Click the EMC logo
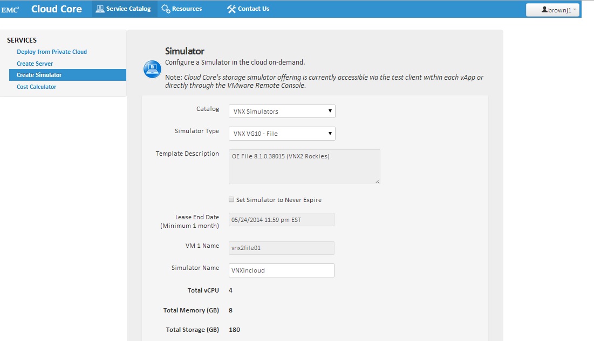Screen dimensions: 594x341 coord(10,10)
